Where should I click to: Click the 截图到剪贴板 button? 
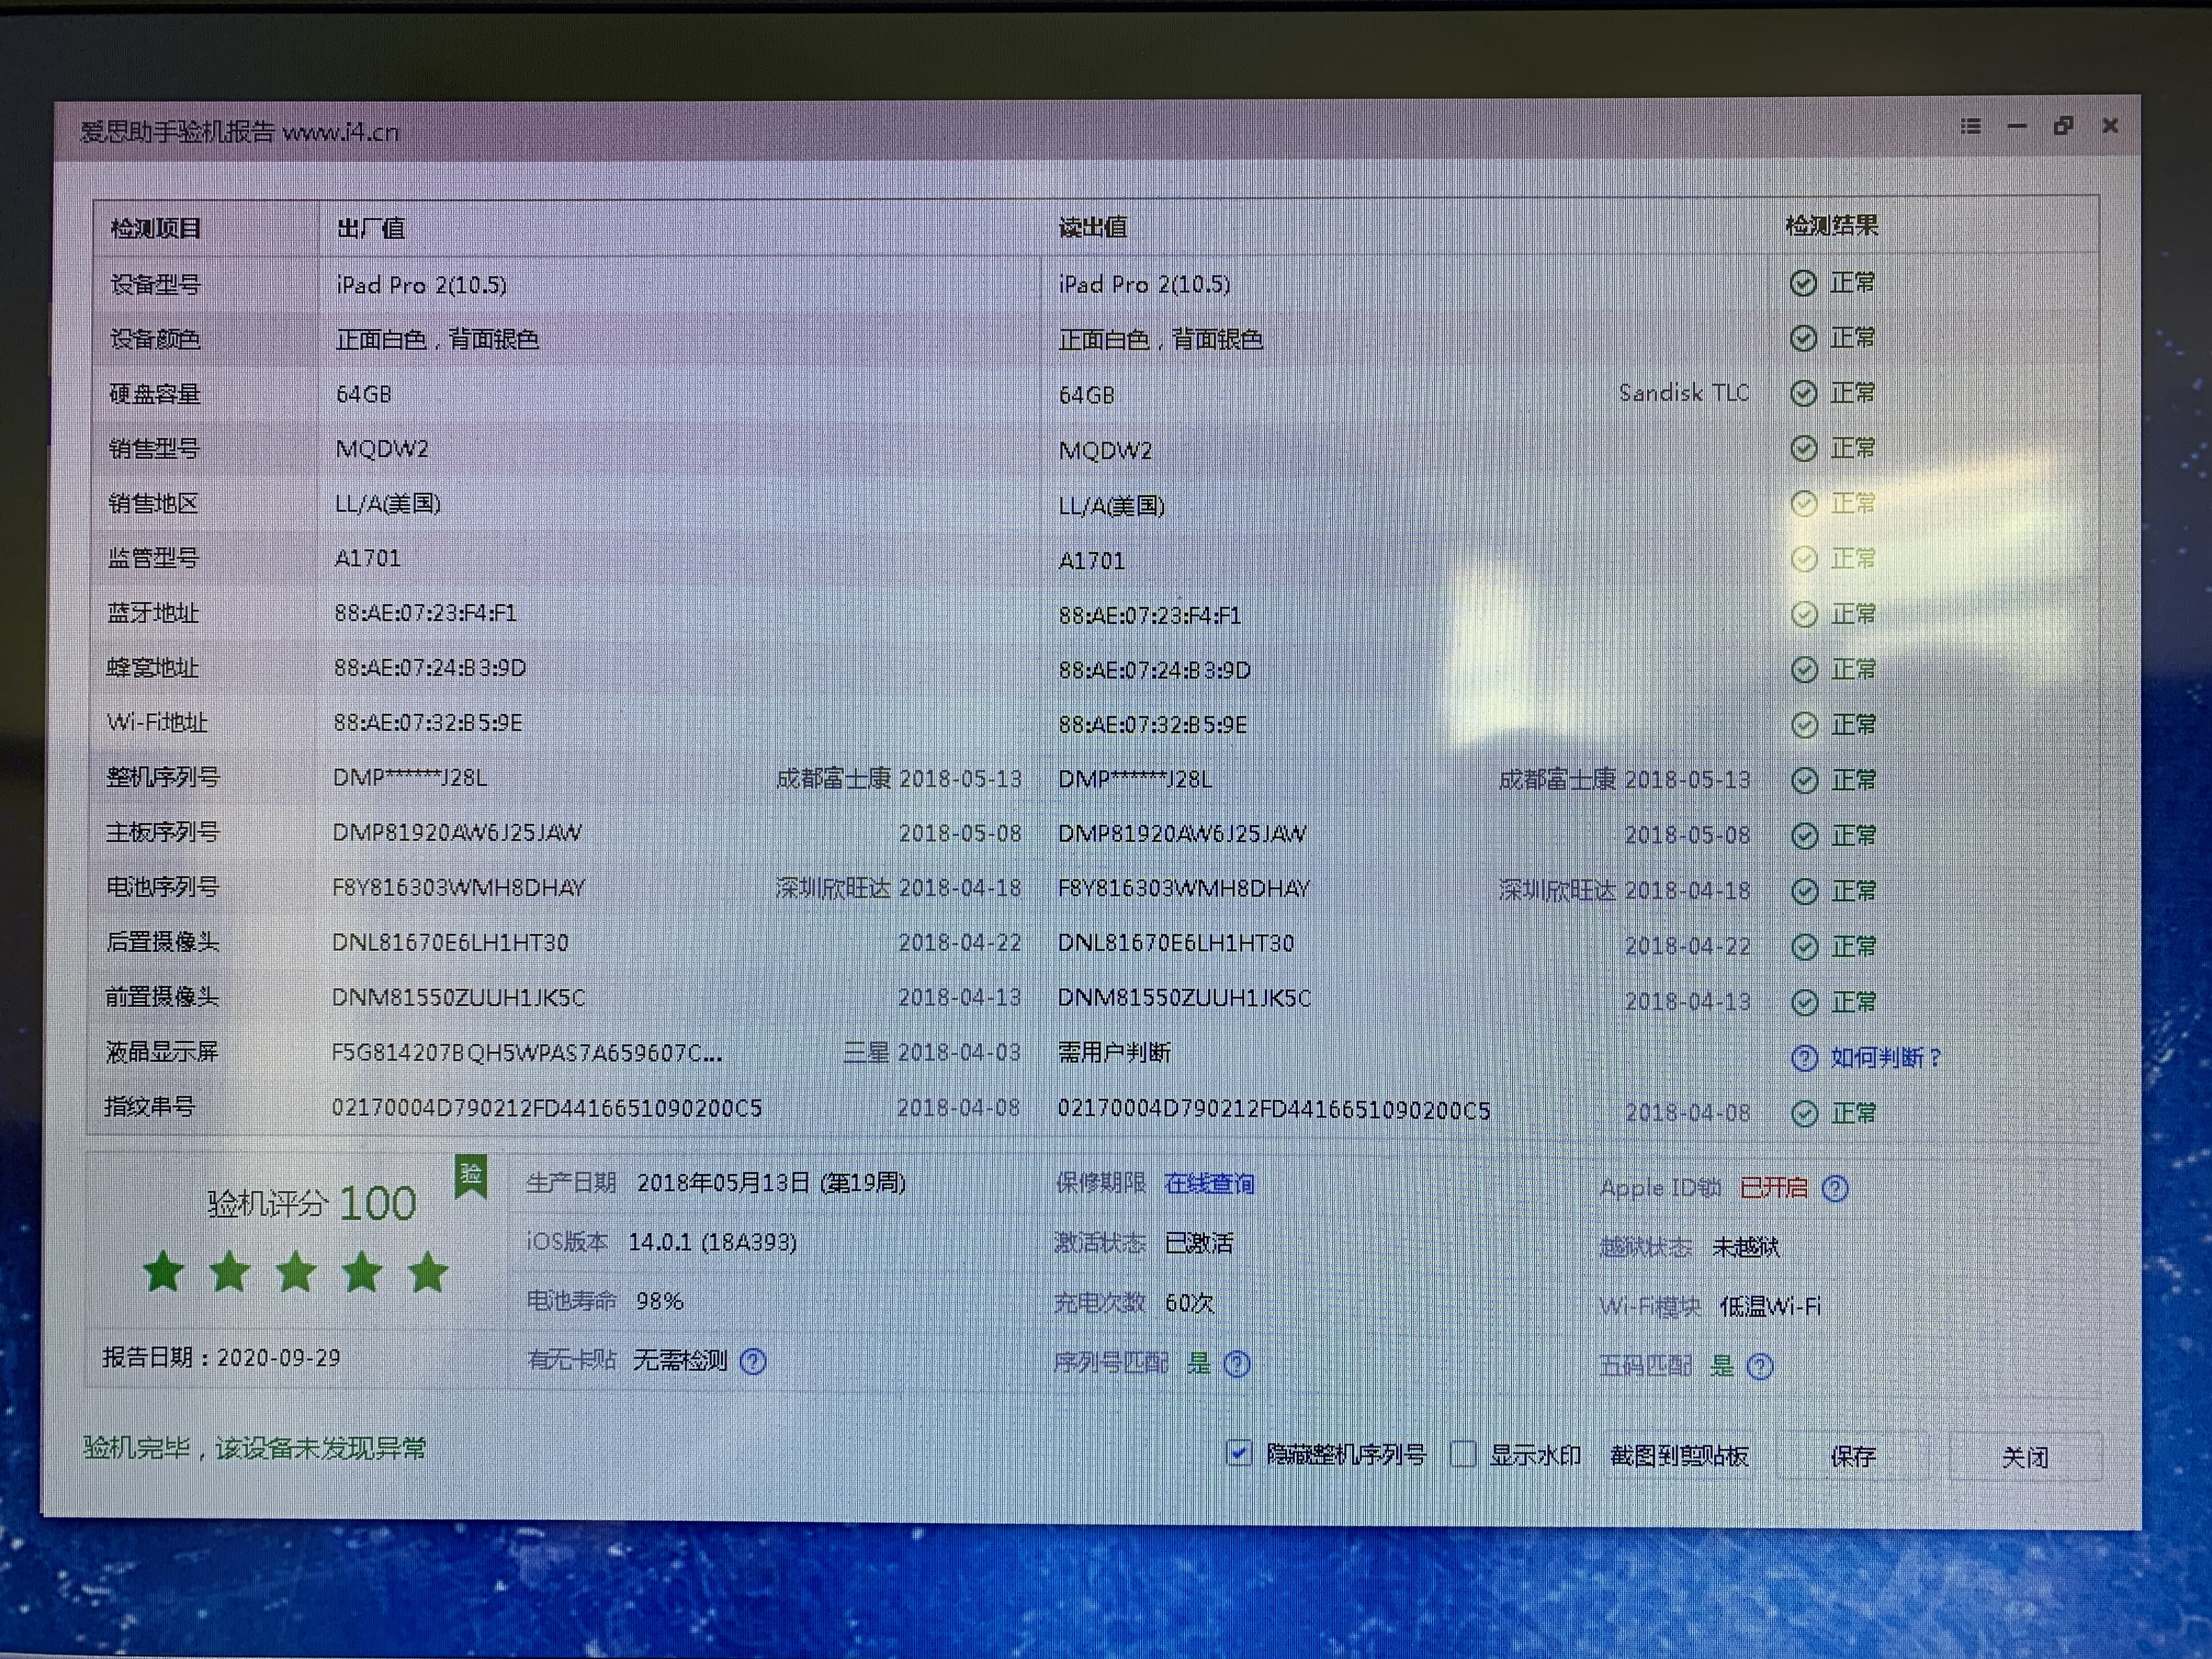coord(1679,1456)
